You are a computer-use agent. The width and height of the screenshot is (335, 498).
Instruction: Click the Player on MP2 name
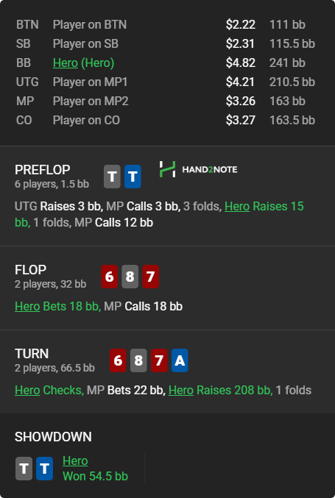coord(91,102)
